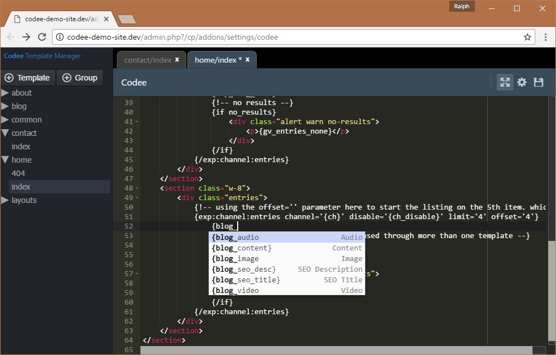Fold code at line 57
The image size is (556, 355).
[137, 274]
